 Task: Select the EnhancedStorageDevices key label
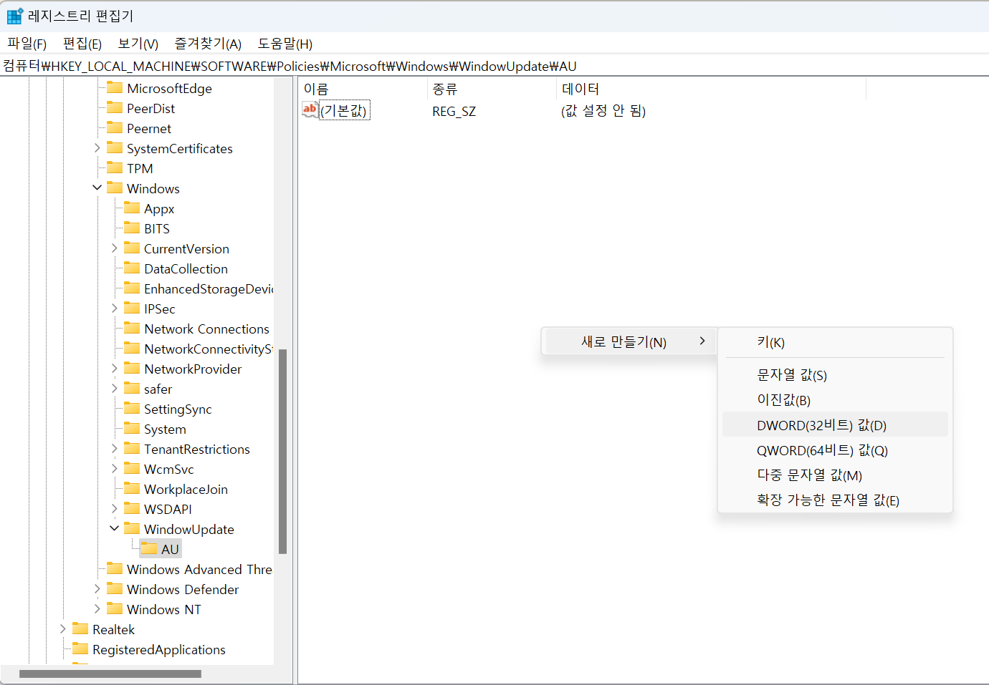coord(209,288)
